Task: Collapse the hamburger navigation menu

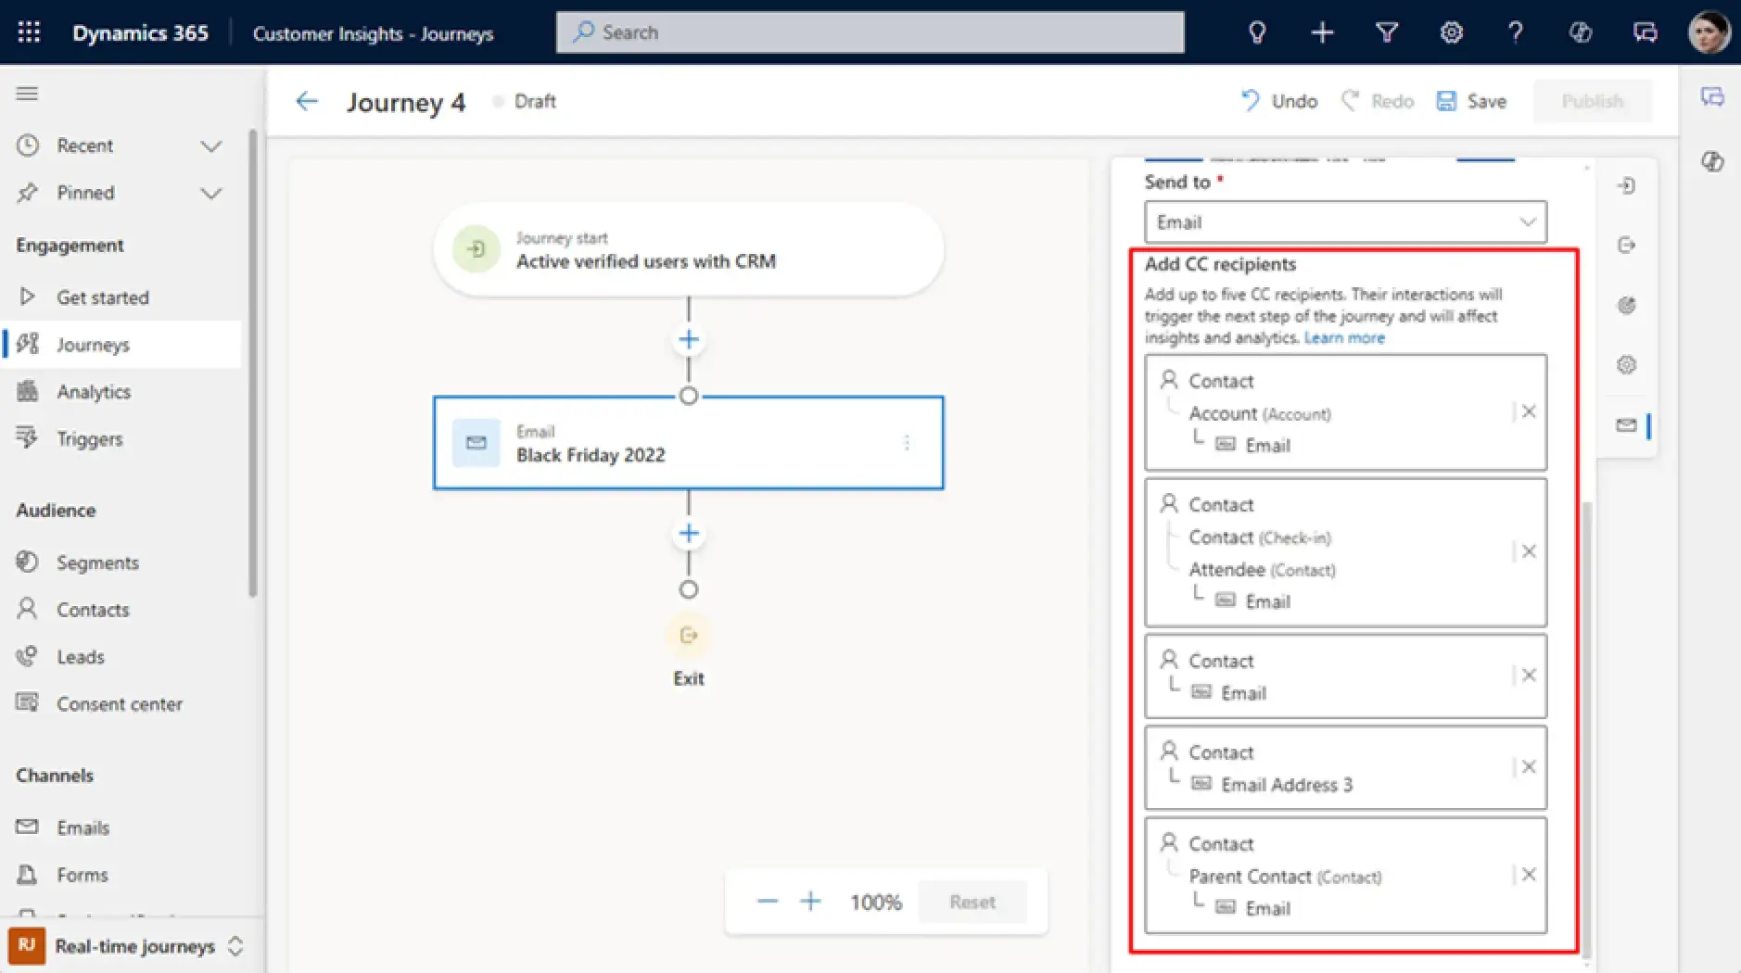Action: (x=28, y=94)
